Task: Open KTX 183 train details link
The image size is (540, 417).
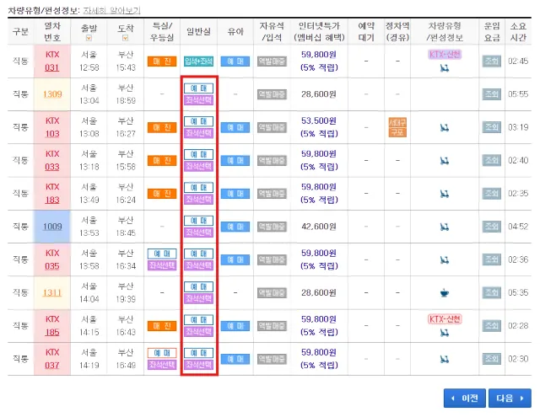Action: point(52,193)
